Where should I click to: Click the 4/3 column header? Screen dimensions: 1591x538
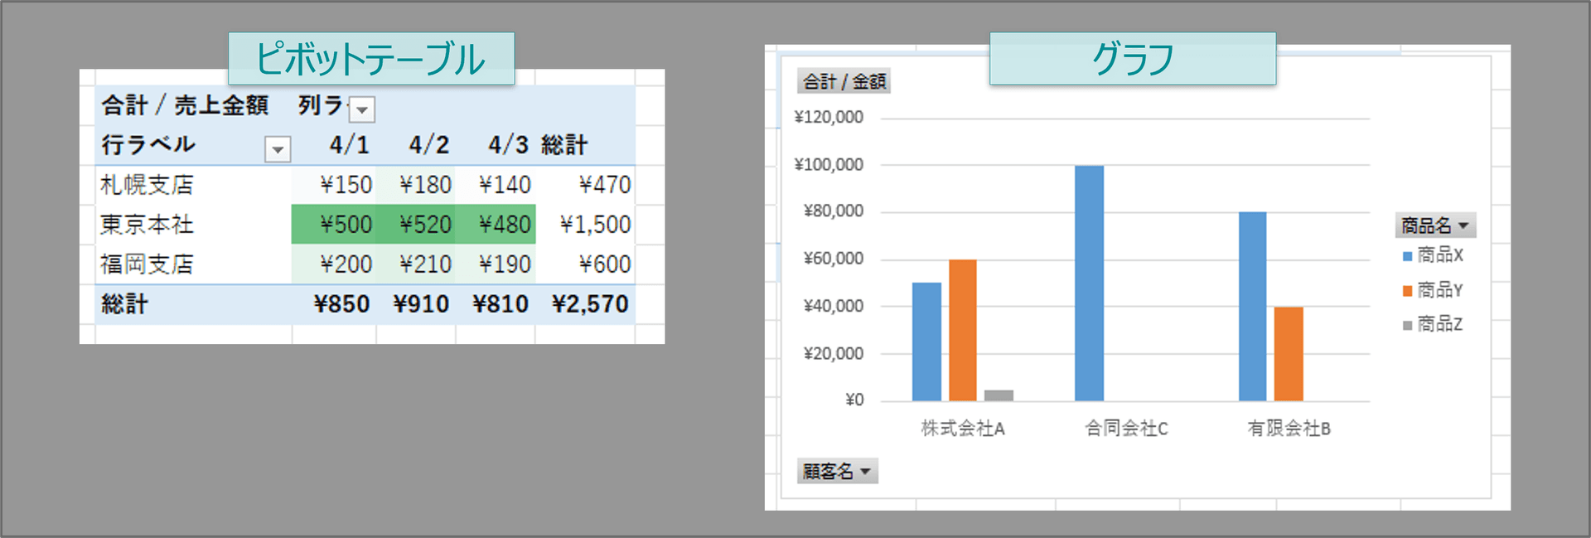508,145
